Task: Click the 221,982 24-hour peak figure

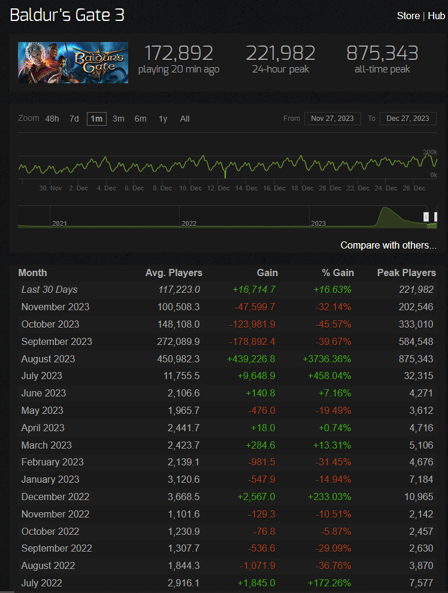Action: pyautogui.click(x=280, y=53)
